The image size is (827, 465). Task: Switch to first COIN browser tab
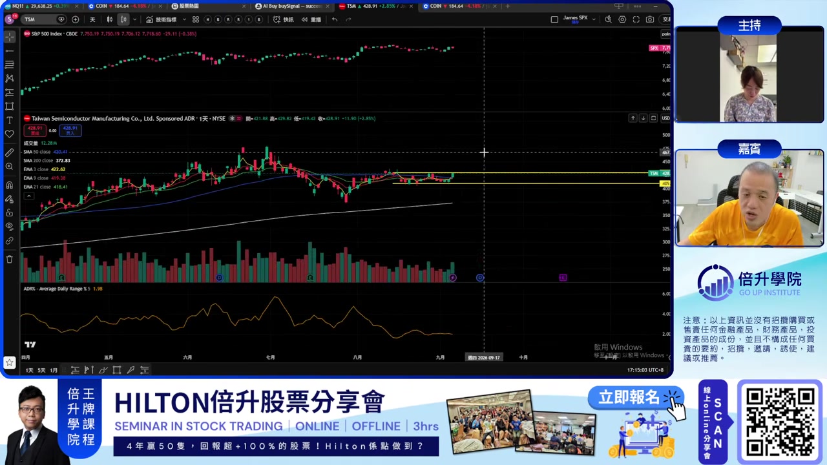[126, 6]
